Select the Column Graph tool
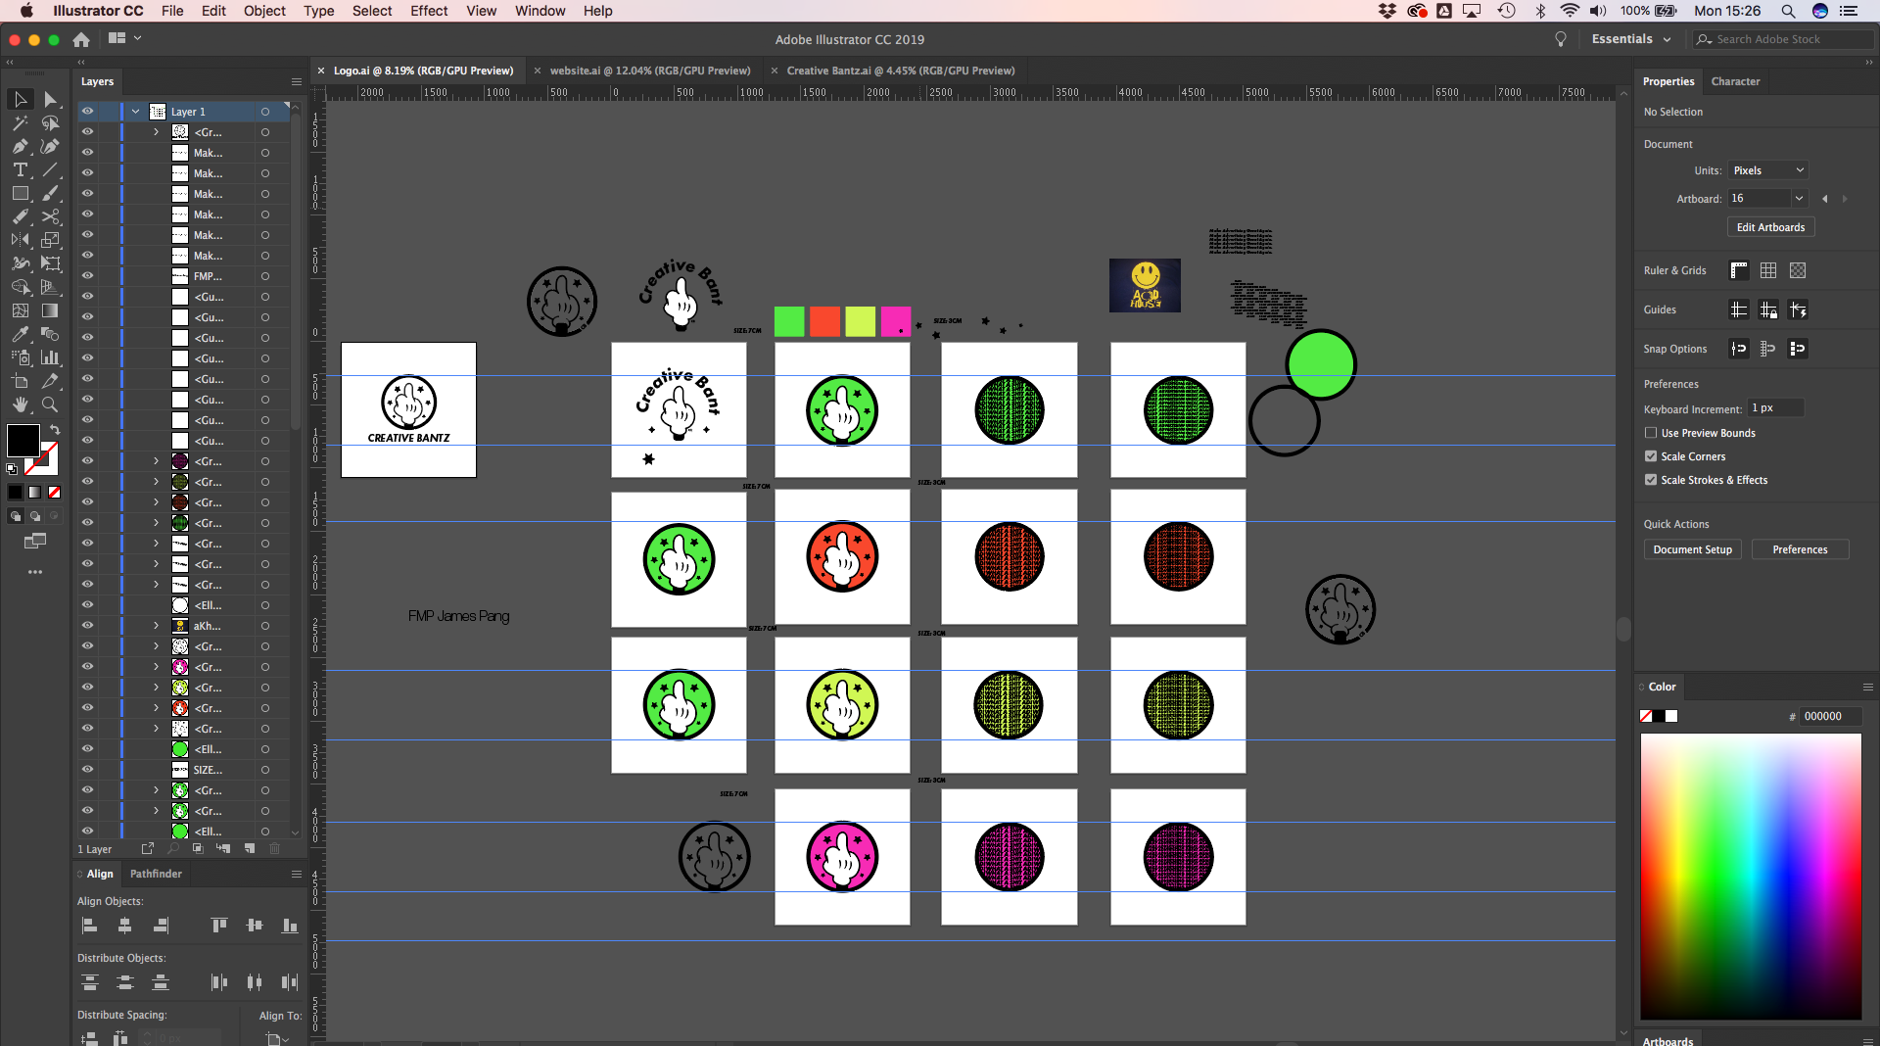Viewport: 1880px width, 1046px height. [50, 357]
